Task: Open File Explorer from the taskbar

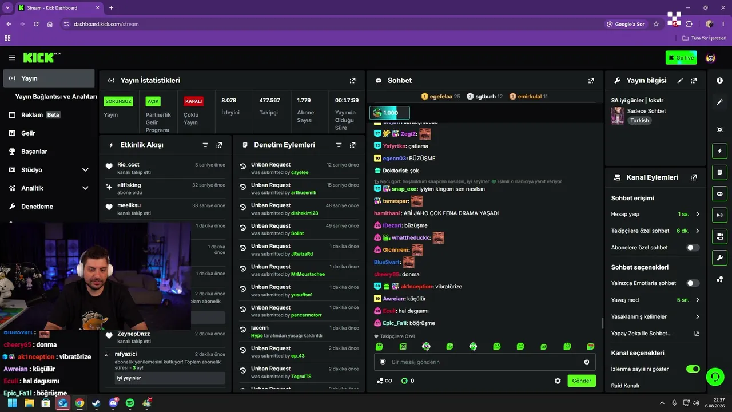Action: (x=29, y=403)
